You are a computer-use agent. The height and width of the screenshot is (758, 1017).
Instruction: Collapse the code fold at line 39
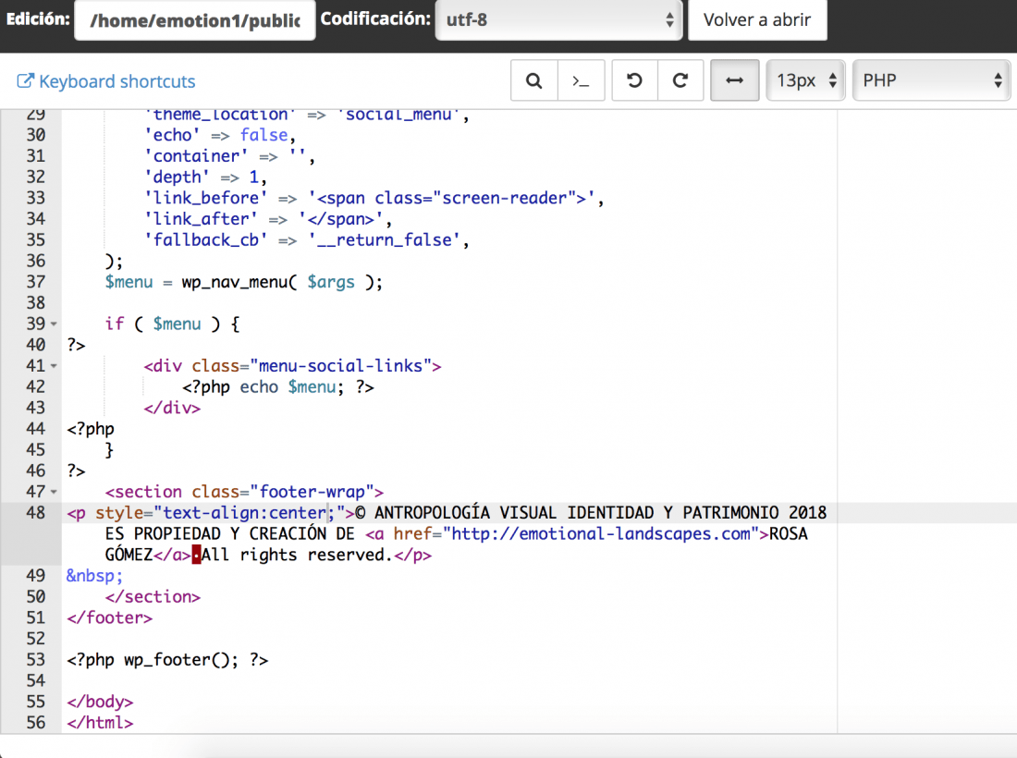[54, 324]
